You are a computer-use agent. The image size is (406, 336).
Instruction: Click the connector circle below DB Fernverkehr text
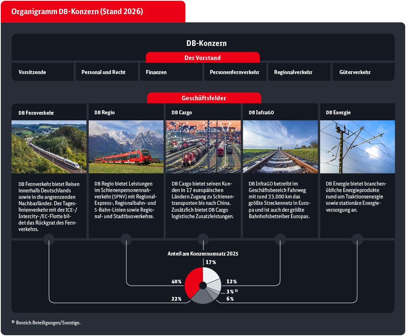click(x=49, y=240)
